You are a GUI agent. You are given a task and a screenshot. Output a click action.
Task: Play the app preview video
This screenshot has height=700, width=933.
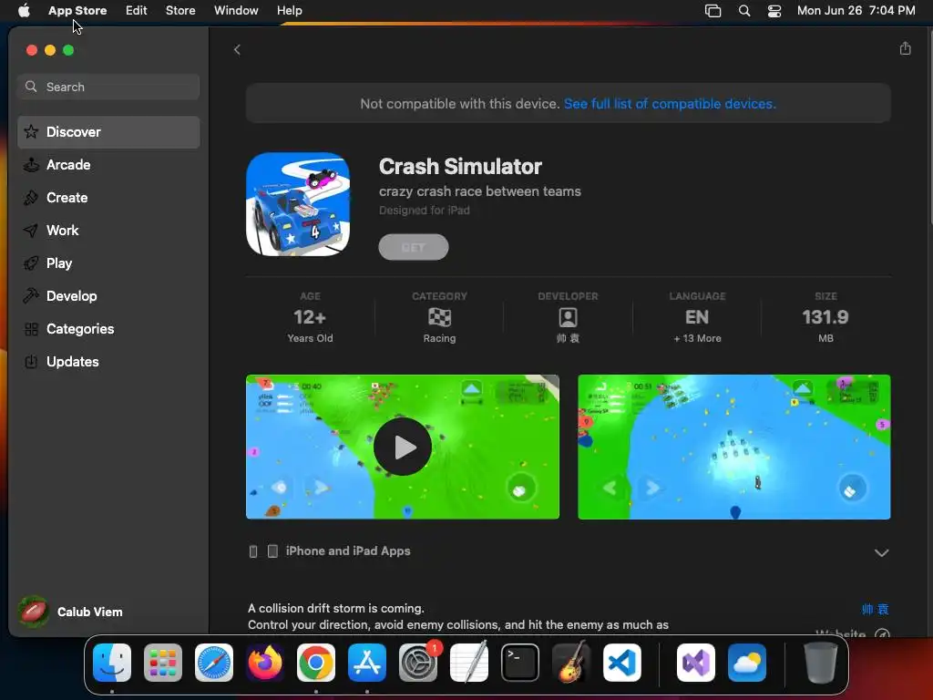403,447
